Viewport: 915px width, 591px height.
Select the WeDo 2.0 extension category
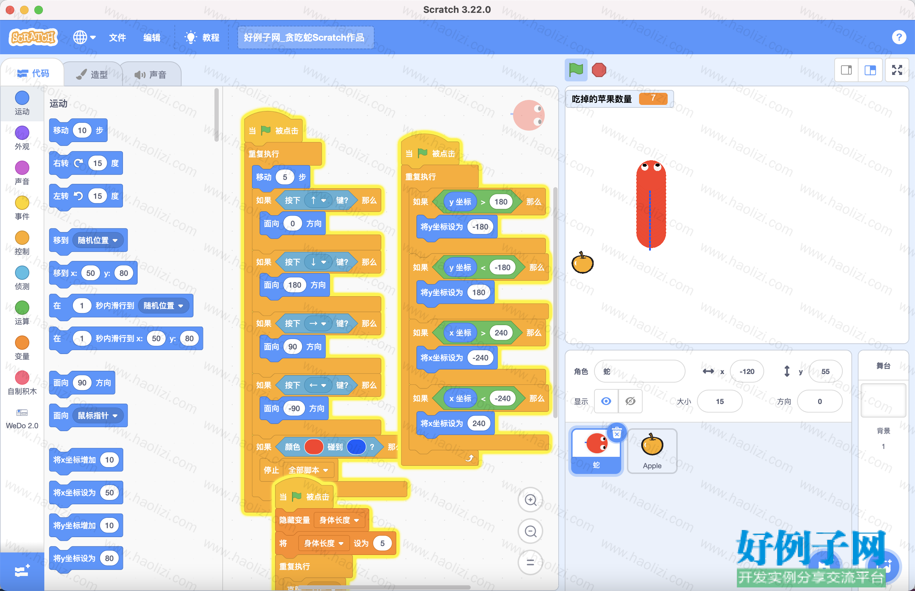tap(22, 419)
